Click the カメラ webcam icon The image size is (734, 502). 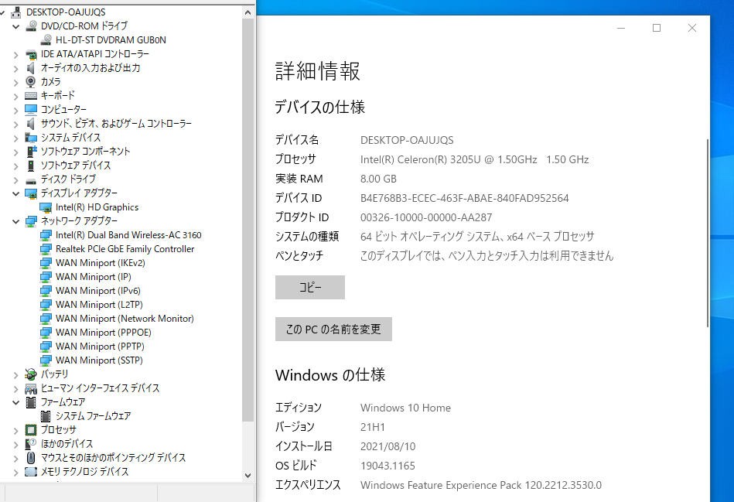tap(31, 82)
